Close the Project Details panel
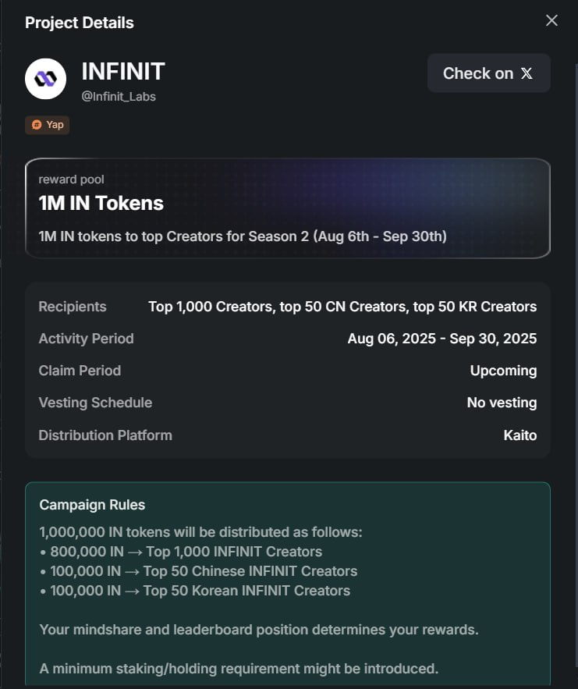The image size is (578, 689). [551, 21]
